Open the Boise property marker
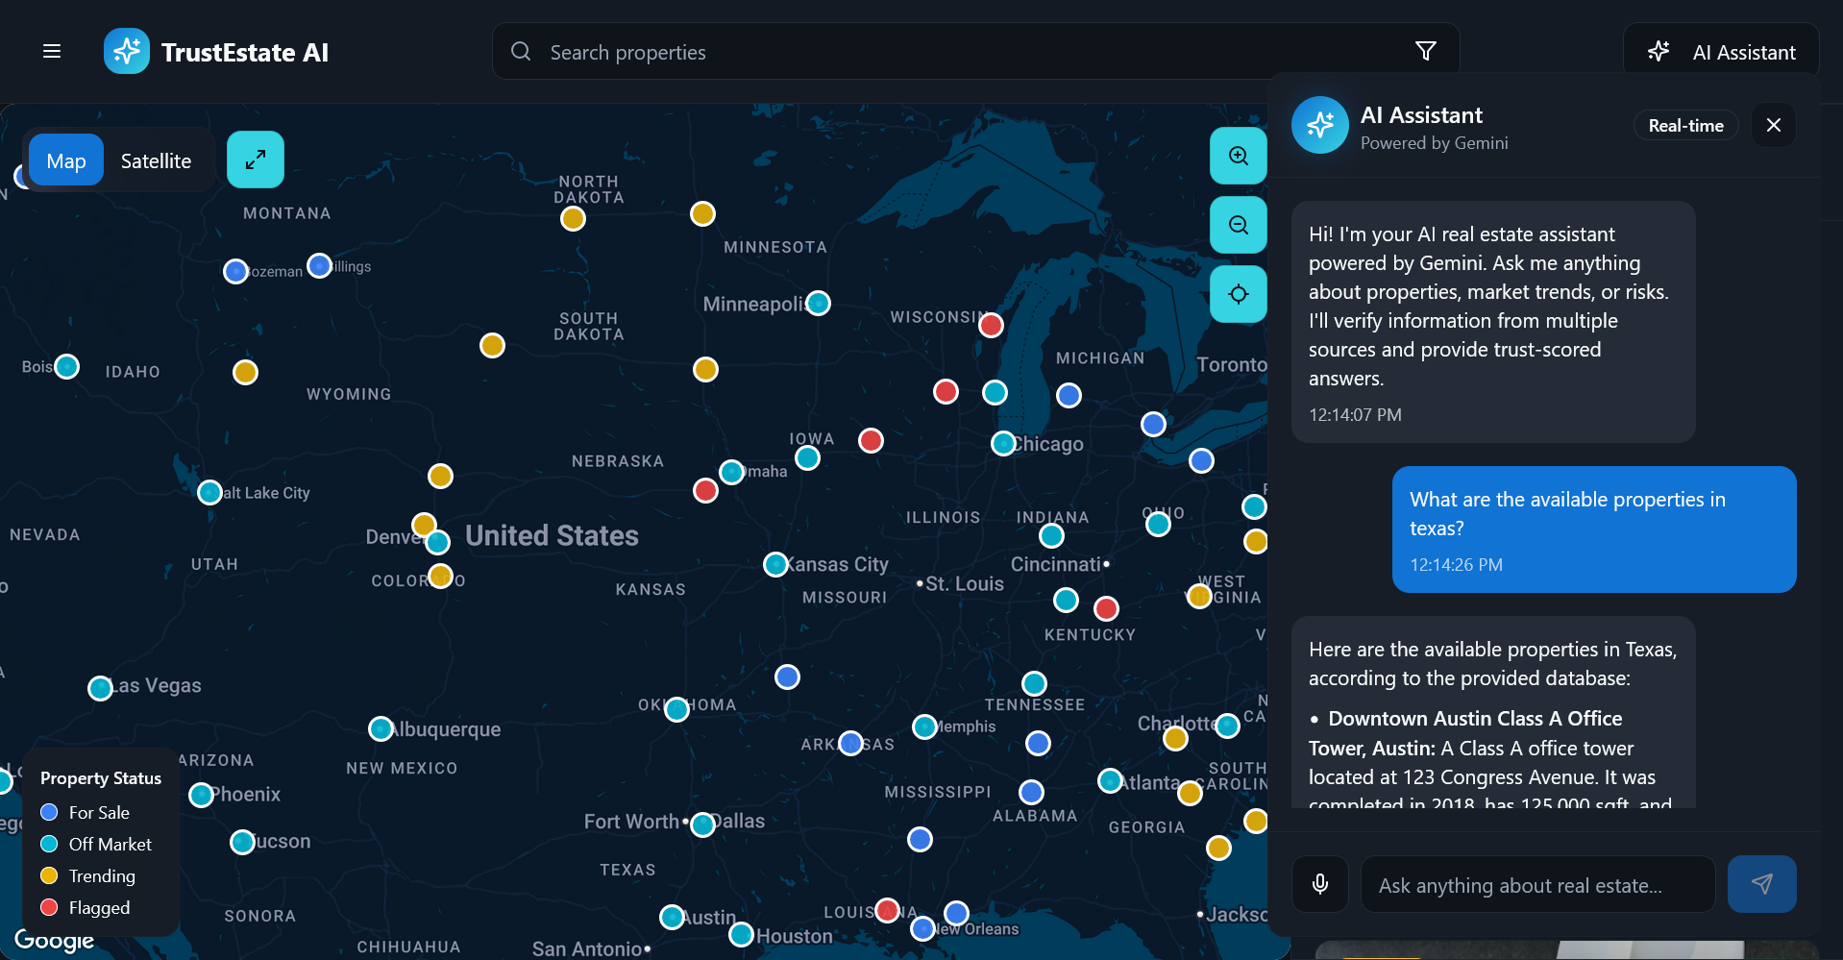This screenshot has width=1843, height=960. tap(66, 366)
